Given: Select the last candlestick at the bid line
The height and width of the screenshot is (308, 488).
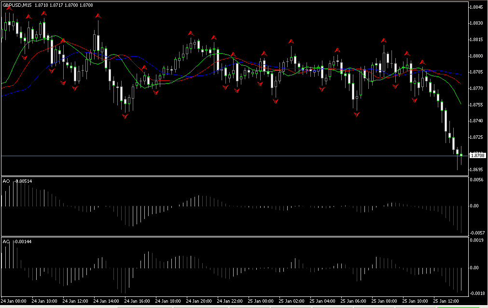Looking at the screenshot, I should tap(461, 155).
